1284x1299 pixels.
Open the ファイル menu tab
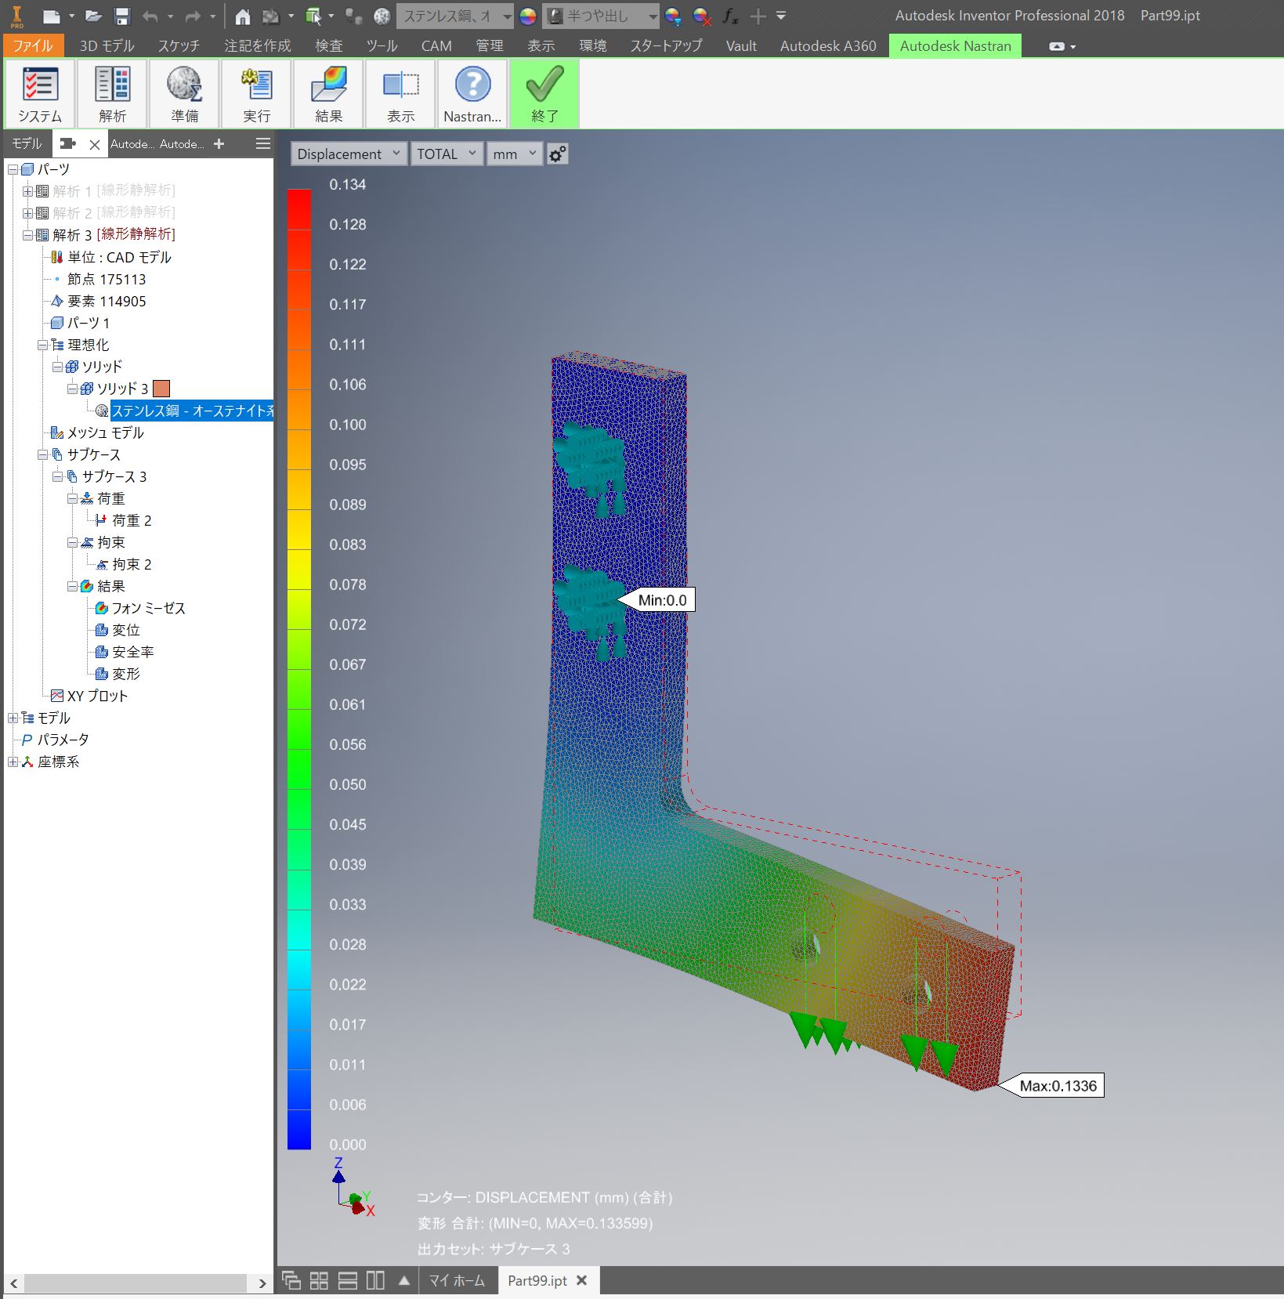point(33,45)
